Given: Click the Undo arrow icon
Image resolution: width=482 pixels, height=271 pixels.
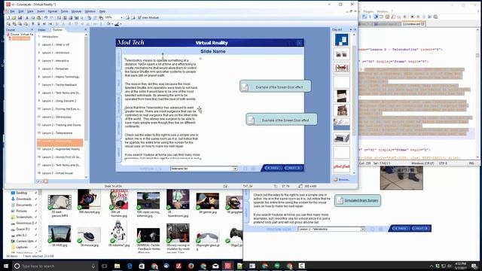Looking at the screenshot, I should point(46,18).
